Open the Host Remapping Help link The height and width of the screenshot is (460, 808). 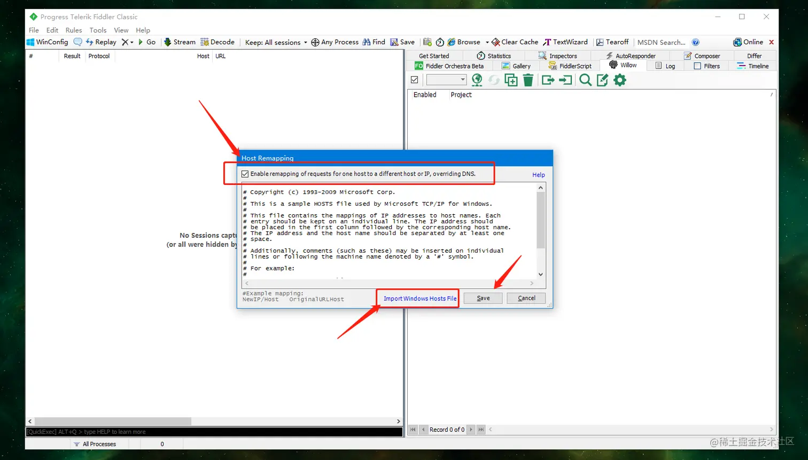[x=538, y=175]
